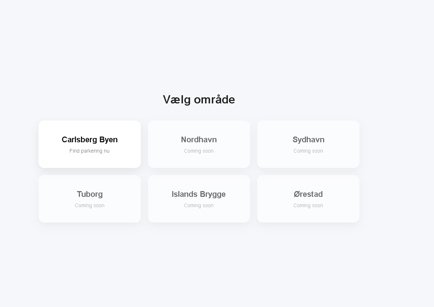The image size is (434, 307).
Task: Click the Nordhavn title text
Action: (199, 140)
